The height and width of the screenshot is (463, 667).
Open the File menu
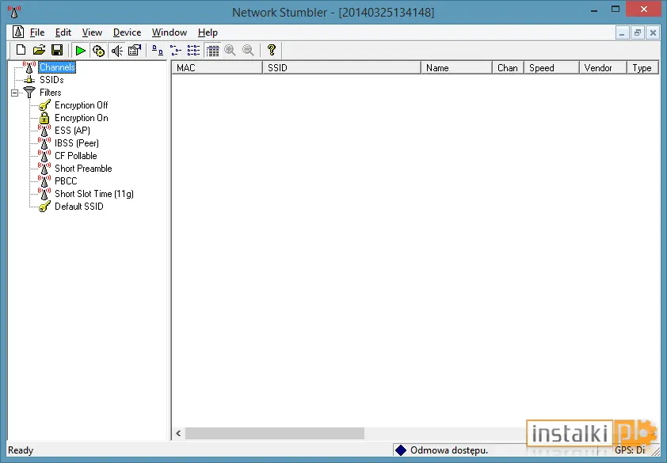tap(37, 32)
